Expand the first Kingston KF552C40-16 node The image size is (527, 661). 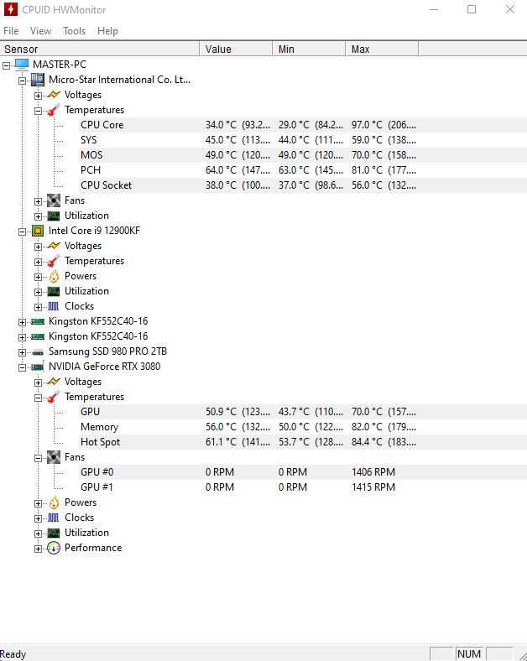pyautogui.click(x=22, y=322)
